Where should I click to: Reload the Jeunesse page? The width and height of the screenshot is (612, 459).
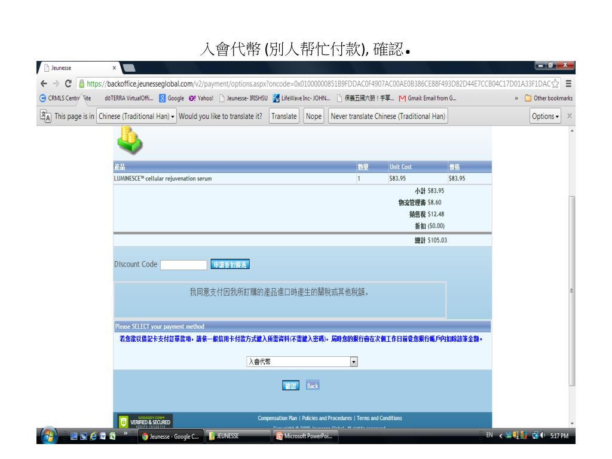[x=68, y=84]
